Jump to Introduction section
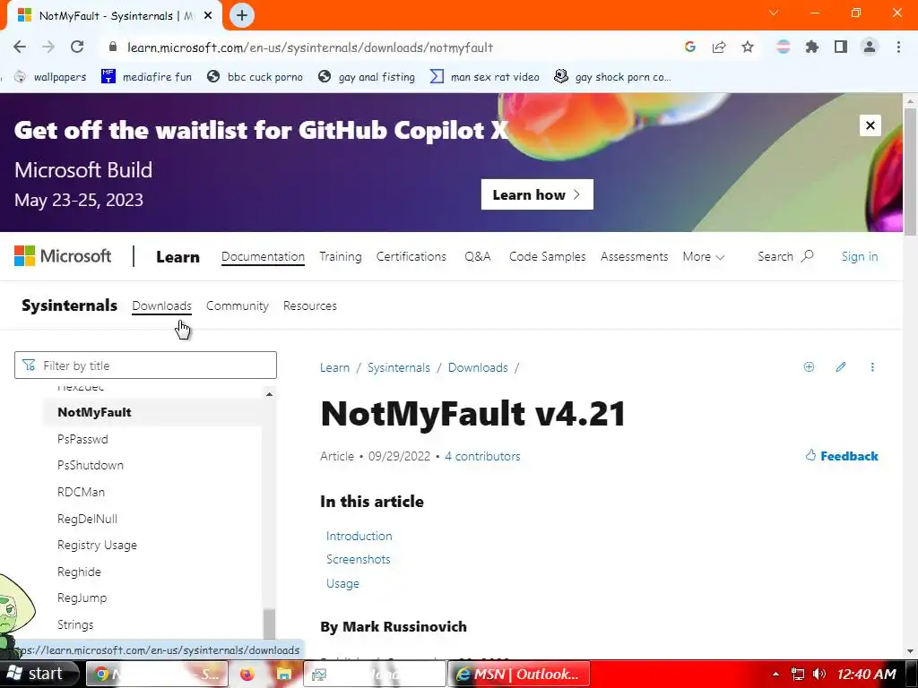Viewport: 918px width, 688px height. 359,536
